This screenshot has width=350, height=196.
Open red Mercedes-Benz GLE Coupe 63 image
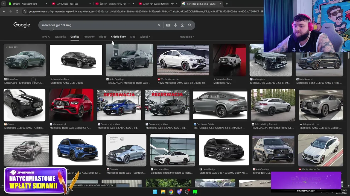(71, 105)
